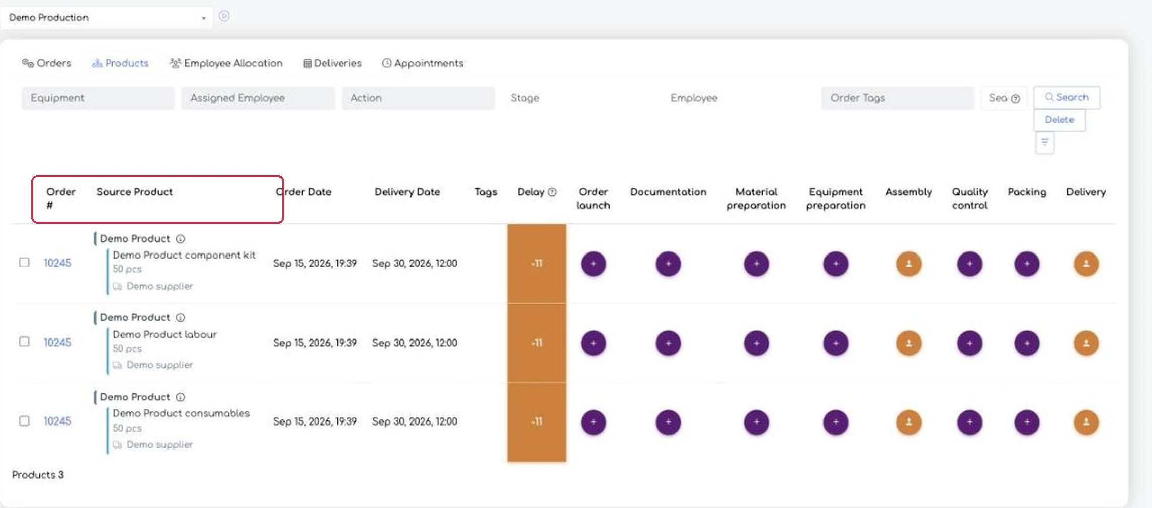Image resolution: width=1152 pixels, height=508 pixels.
Task: Add Equipment preparation for labour row
Action: click(836, 343)
